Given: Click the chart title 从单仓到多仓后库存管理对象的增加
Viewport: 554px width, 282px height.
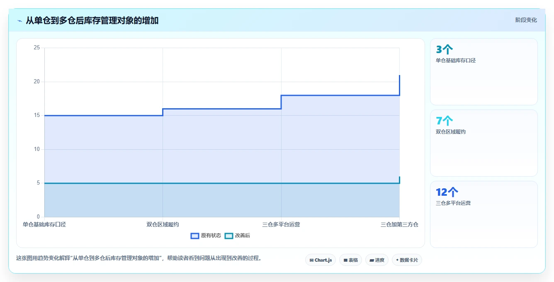Looking at the screenshot, I should click(92, 20).
